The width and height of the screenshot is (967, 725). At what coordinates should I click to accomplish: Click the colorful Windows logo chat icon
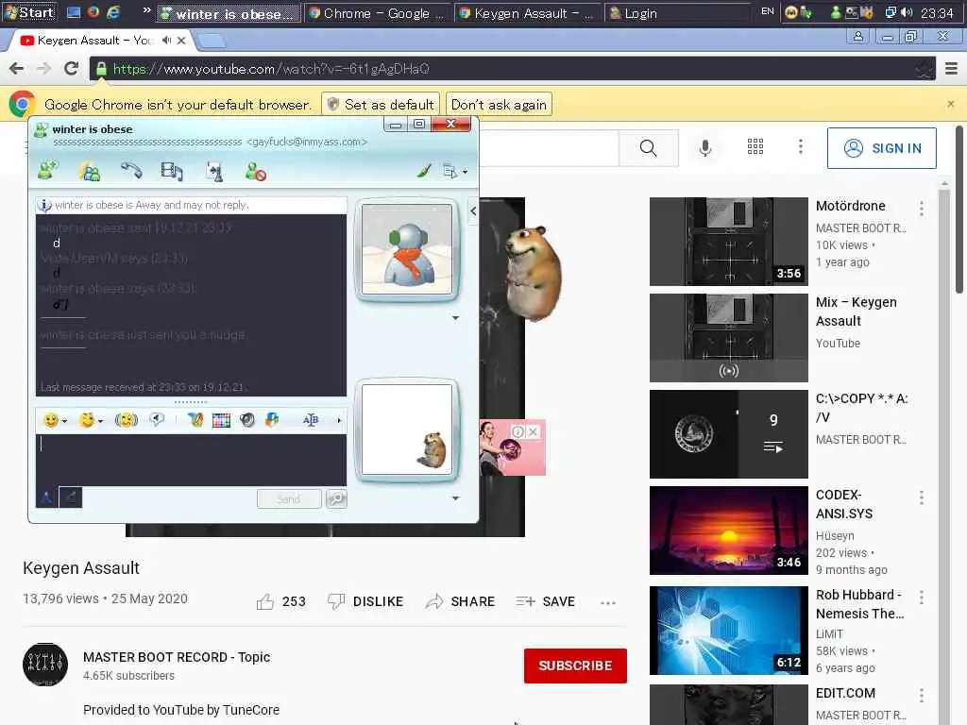click(x=272, y=420)
